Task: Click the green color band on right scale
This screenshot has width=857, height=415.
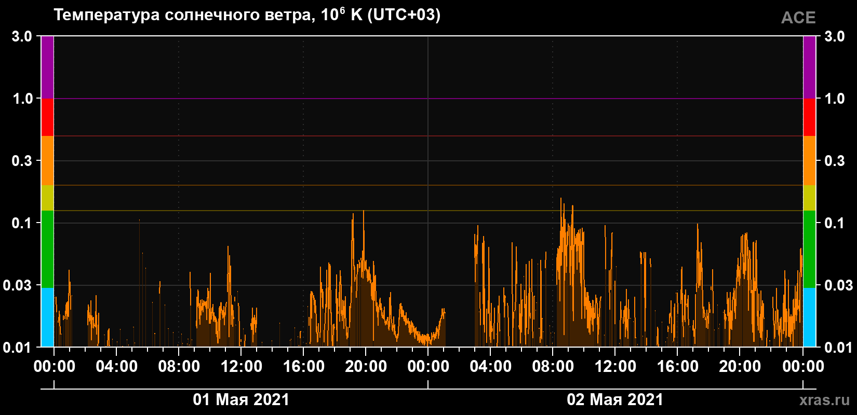Action: tap(809, 249)
